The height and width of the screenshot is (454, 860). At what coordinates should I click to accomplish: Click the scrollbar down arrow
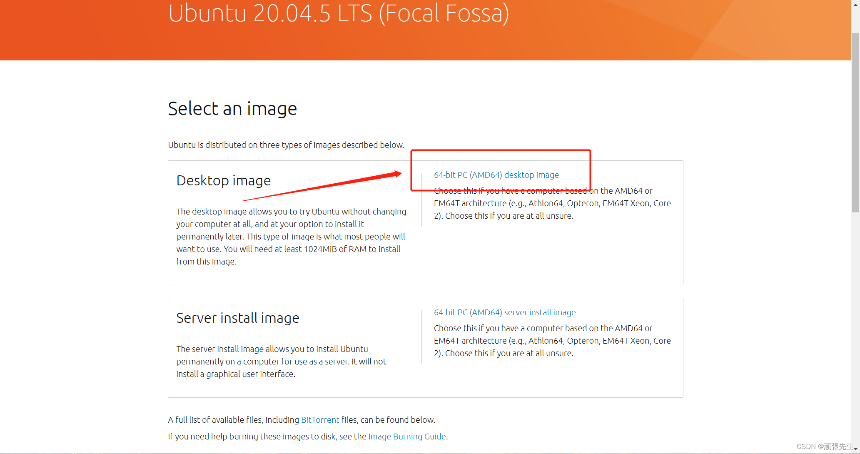point(855,449)
